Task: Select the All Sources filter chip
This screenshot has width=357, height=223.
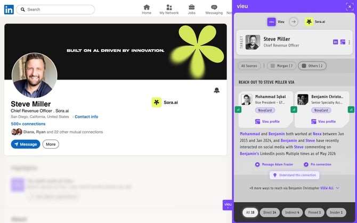Action: 249,66
